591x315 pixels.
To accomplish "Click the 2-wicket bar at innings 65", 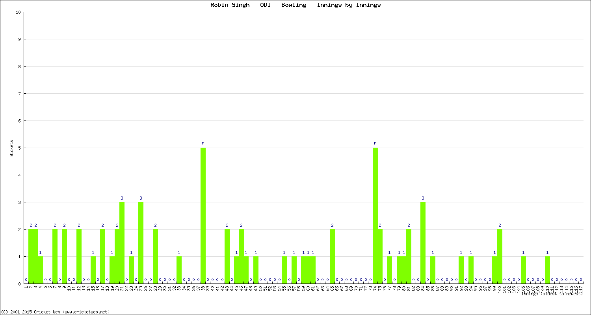I will (332, 256).
